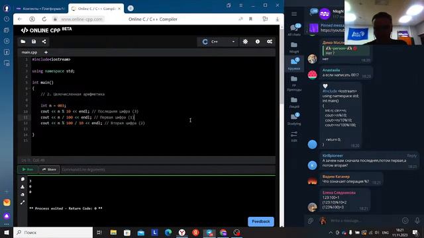Open attach file paperclip in Telegram

[311, 221]
